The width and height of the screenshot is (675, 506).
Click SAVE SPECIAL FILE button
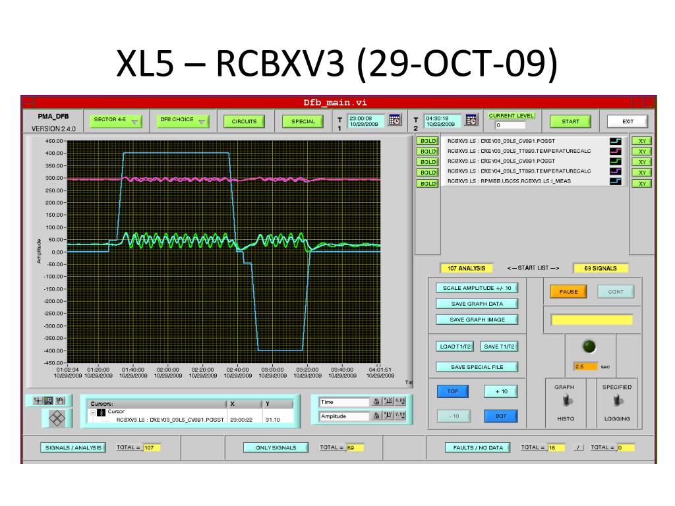(477, 367)
